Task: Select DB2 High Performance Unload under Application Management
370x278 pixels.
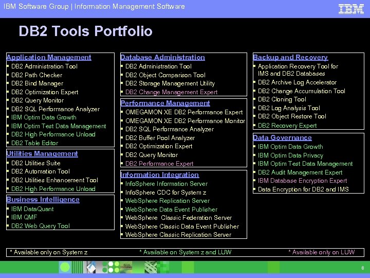Action: (x=53, y=134)
